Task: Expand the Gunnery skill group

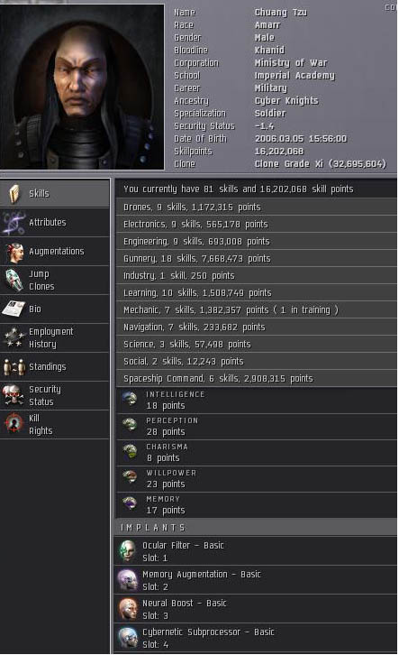Action: coord(257,259)
